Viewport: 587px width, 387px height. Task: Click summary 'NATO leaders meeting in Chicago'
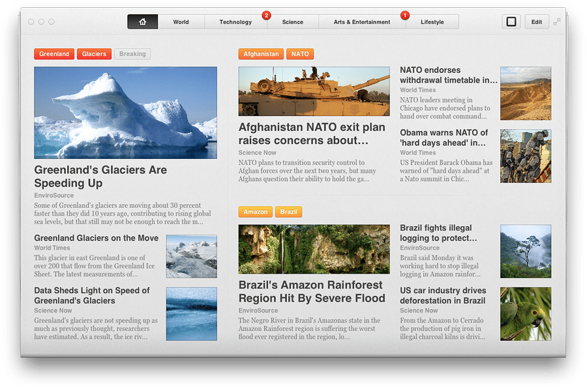click(x=445, y=108)
